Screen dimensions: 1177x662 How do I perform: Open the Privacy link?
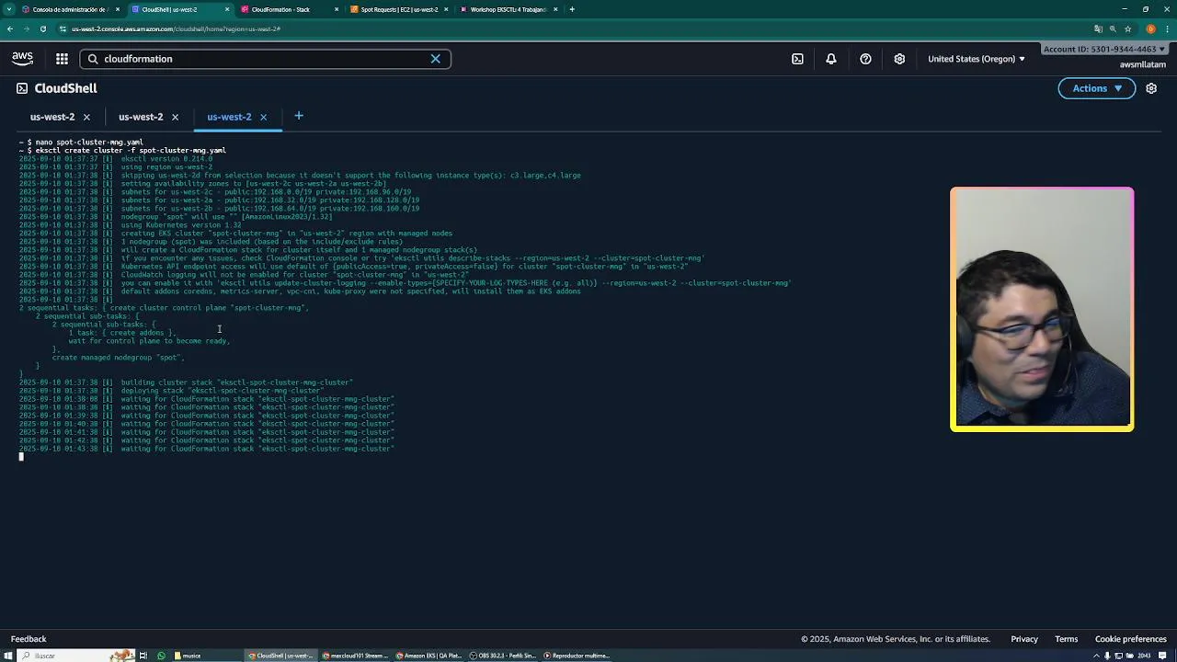pyautogui.click(x=1024, y=639)
